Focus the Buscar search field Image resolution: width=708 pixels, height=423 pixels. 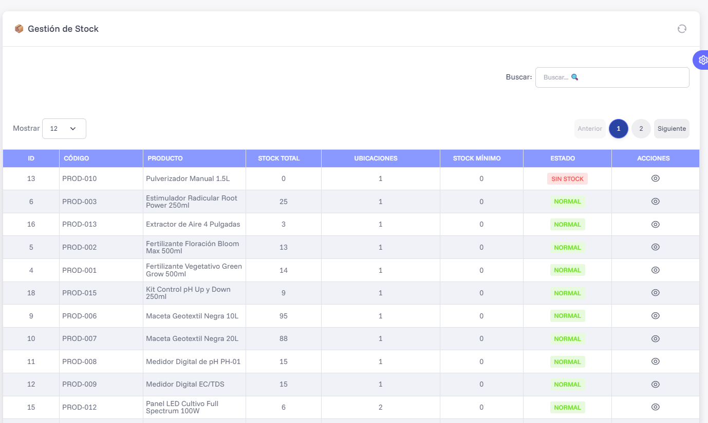[x=612, y=77]
